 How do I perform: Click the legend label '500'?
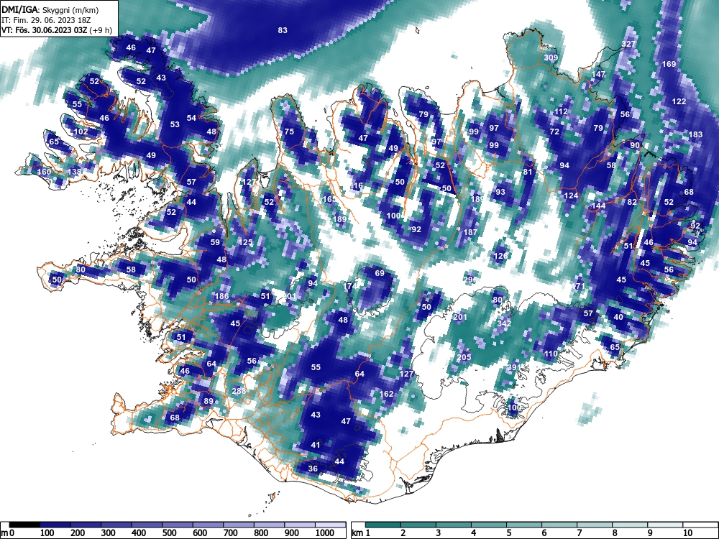tap(169, 533)
